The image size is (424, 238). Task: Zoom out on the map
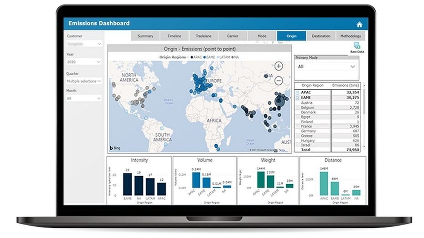[279, 81]
